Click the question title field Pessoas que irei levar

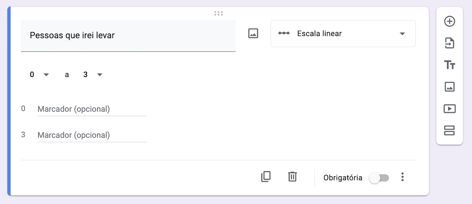tap(128, 36)
